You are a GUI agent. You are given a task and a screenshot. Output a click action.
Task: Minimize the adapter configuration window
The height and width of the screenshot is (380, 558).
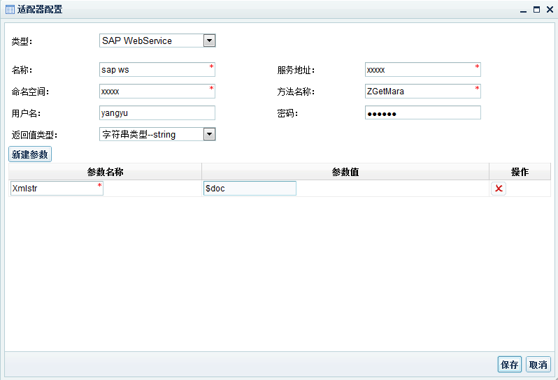(x=523, y=10)
